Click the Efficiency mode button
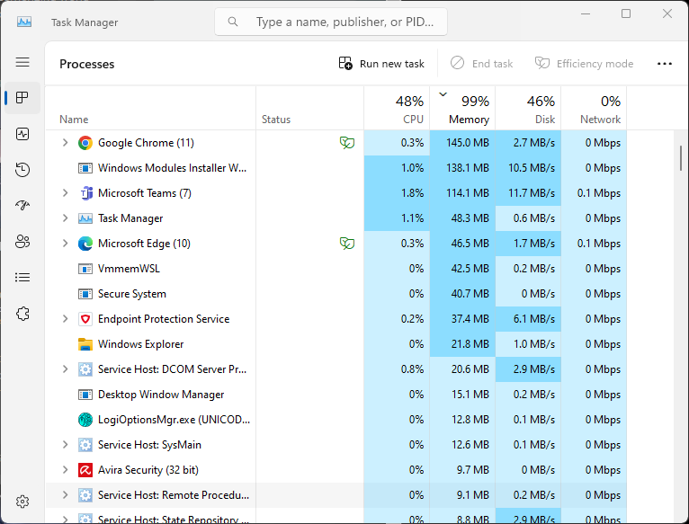689x524 pixels. coord(584,64)
